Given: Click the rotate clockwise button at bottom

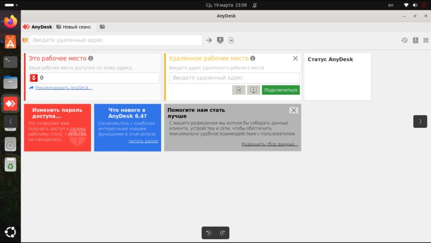Looking at the screenshot, I should [222, 233].
